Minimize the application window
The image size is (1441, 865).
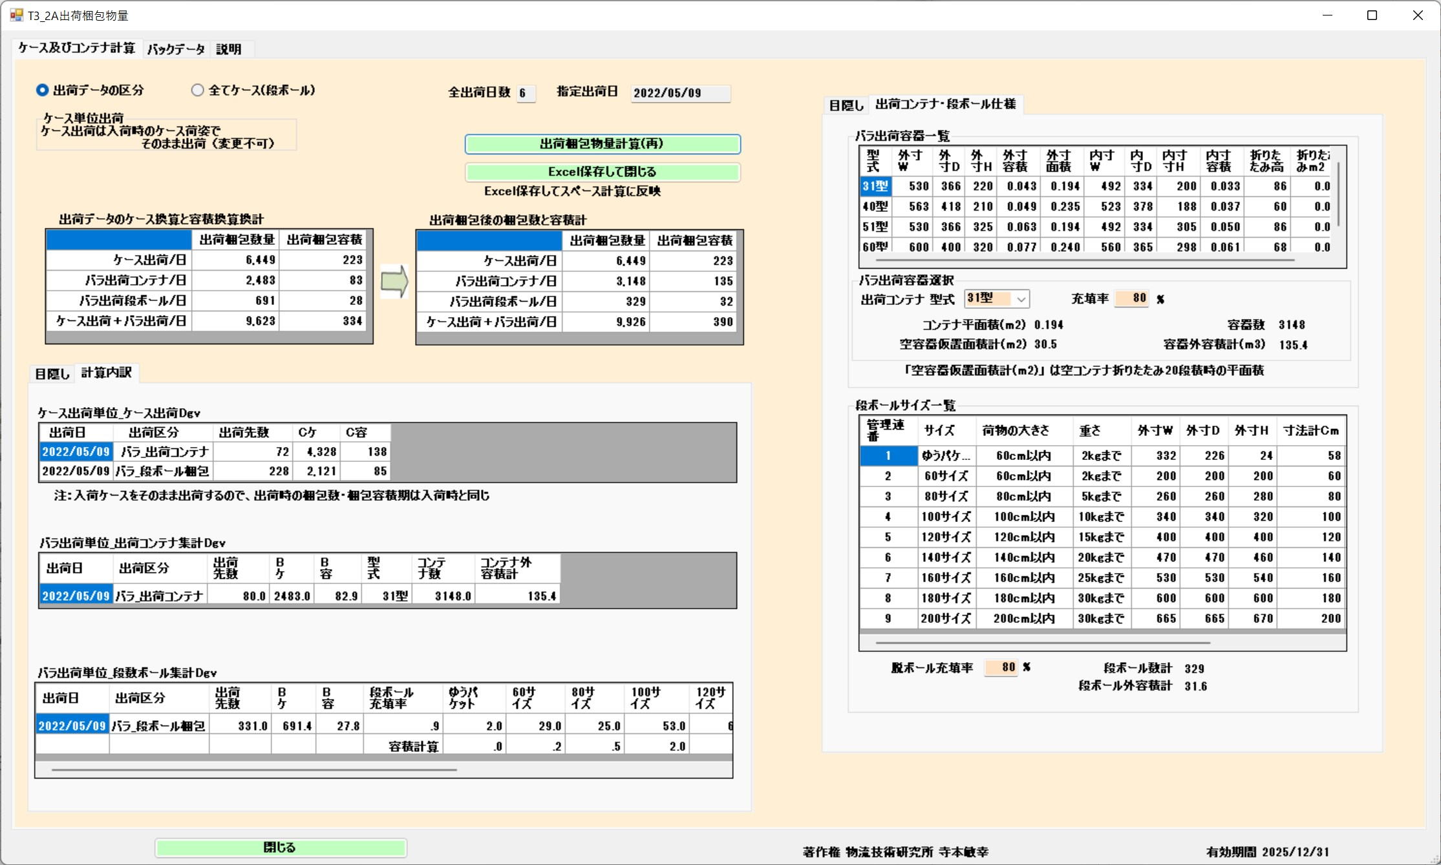point(1327,15)
